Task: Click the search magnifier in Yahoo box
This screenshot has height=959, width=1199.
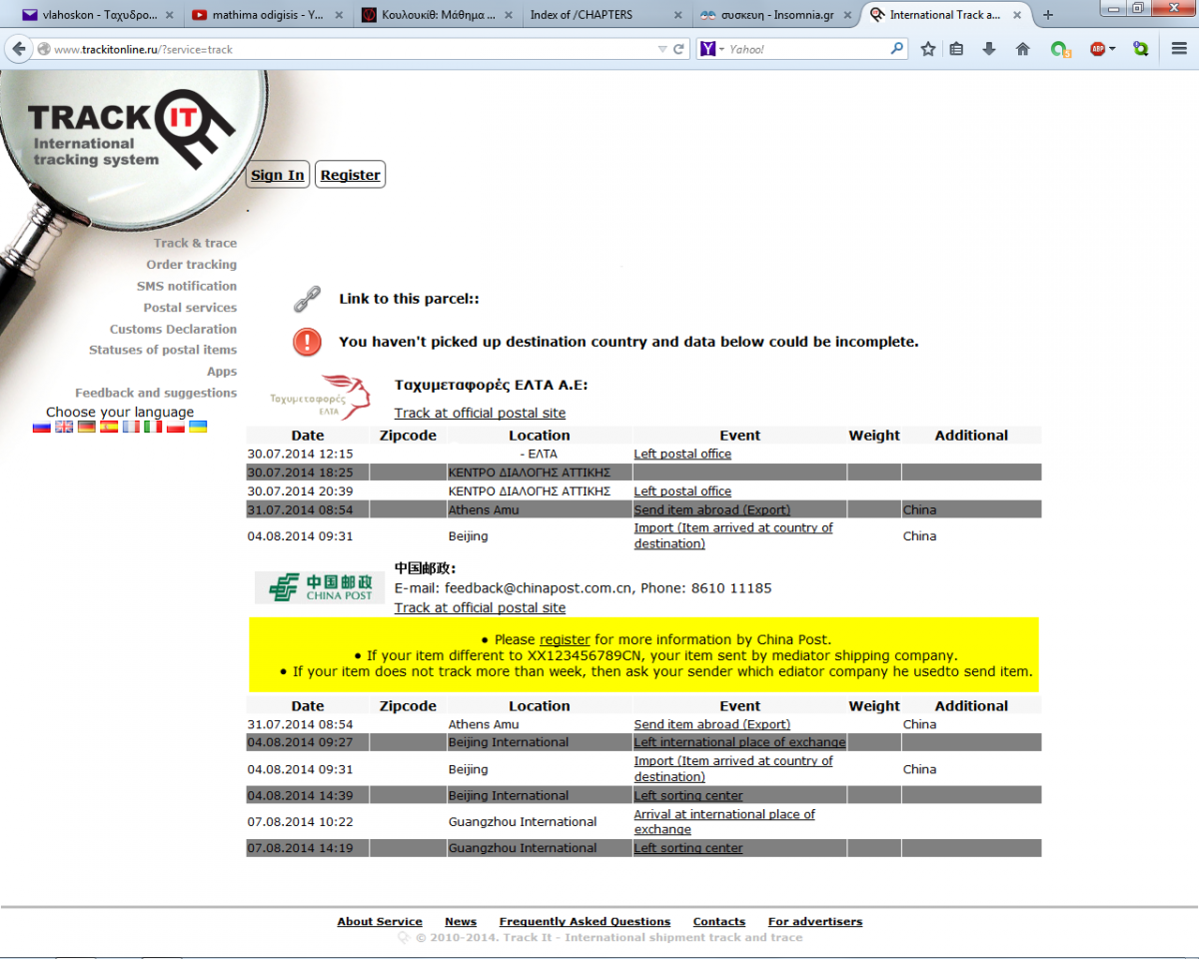Action: (x=896, y=49)
